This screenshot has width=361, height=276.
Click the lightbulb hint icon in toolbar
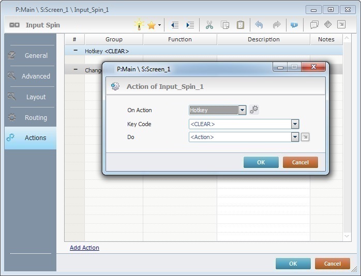pyautogui.click(x=139, y=25)
